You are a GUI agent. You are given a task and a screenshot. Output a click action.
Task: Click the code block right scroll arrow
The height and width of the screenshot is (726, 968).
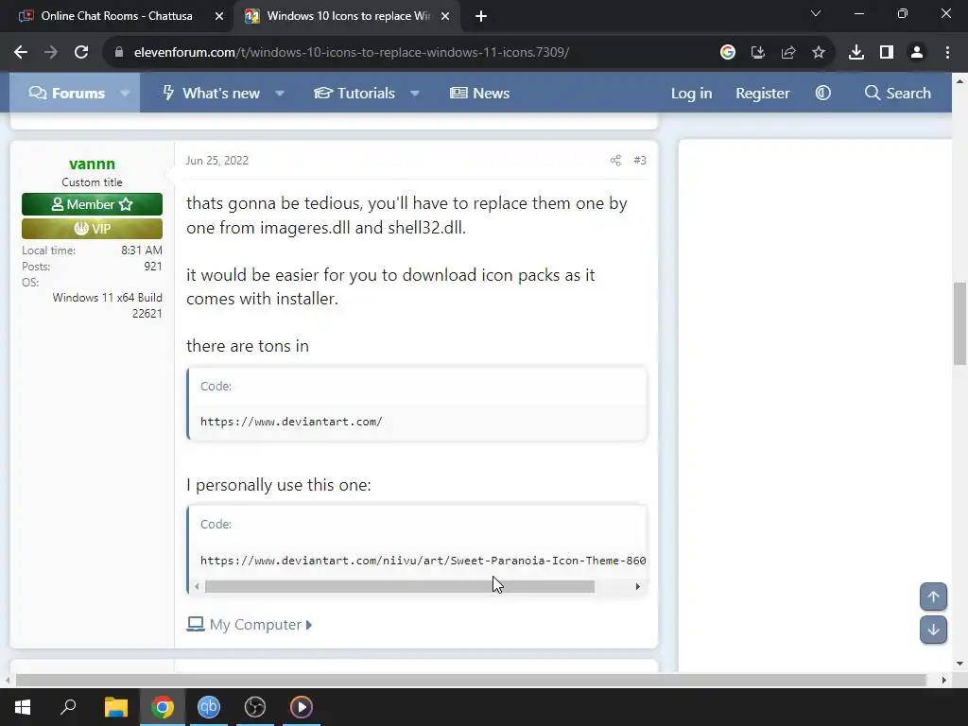[x=638, y=586]
